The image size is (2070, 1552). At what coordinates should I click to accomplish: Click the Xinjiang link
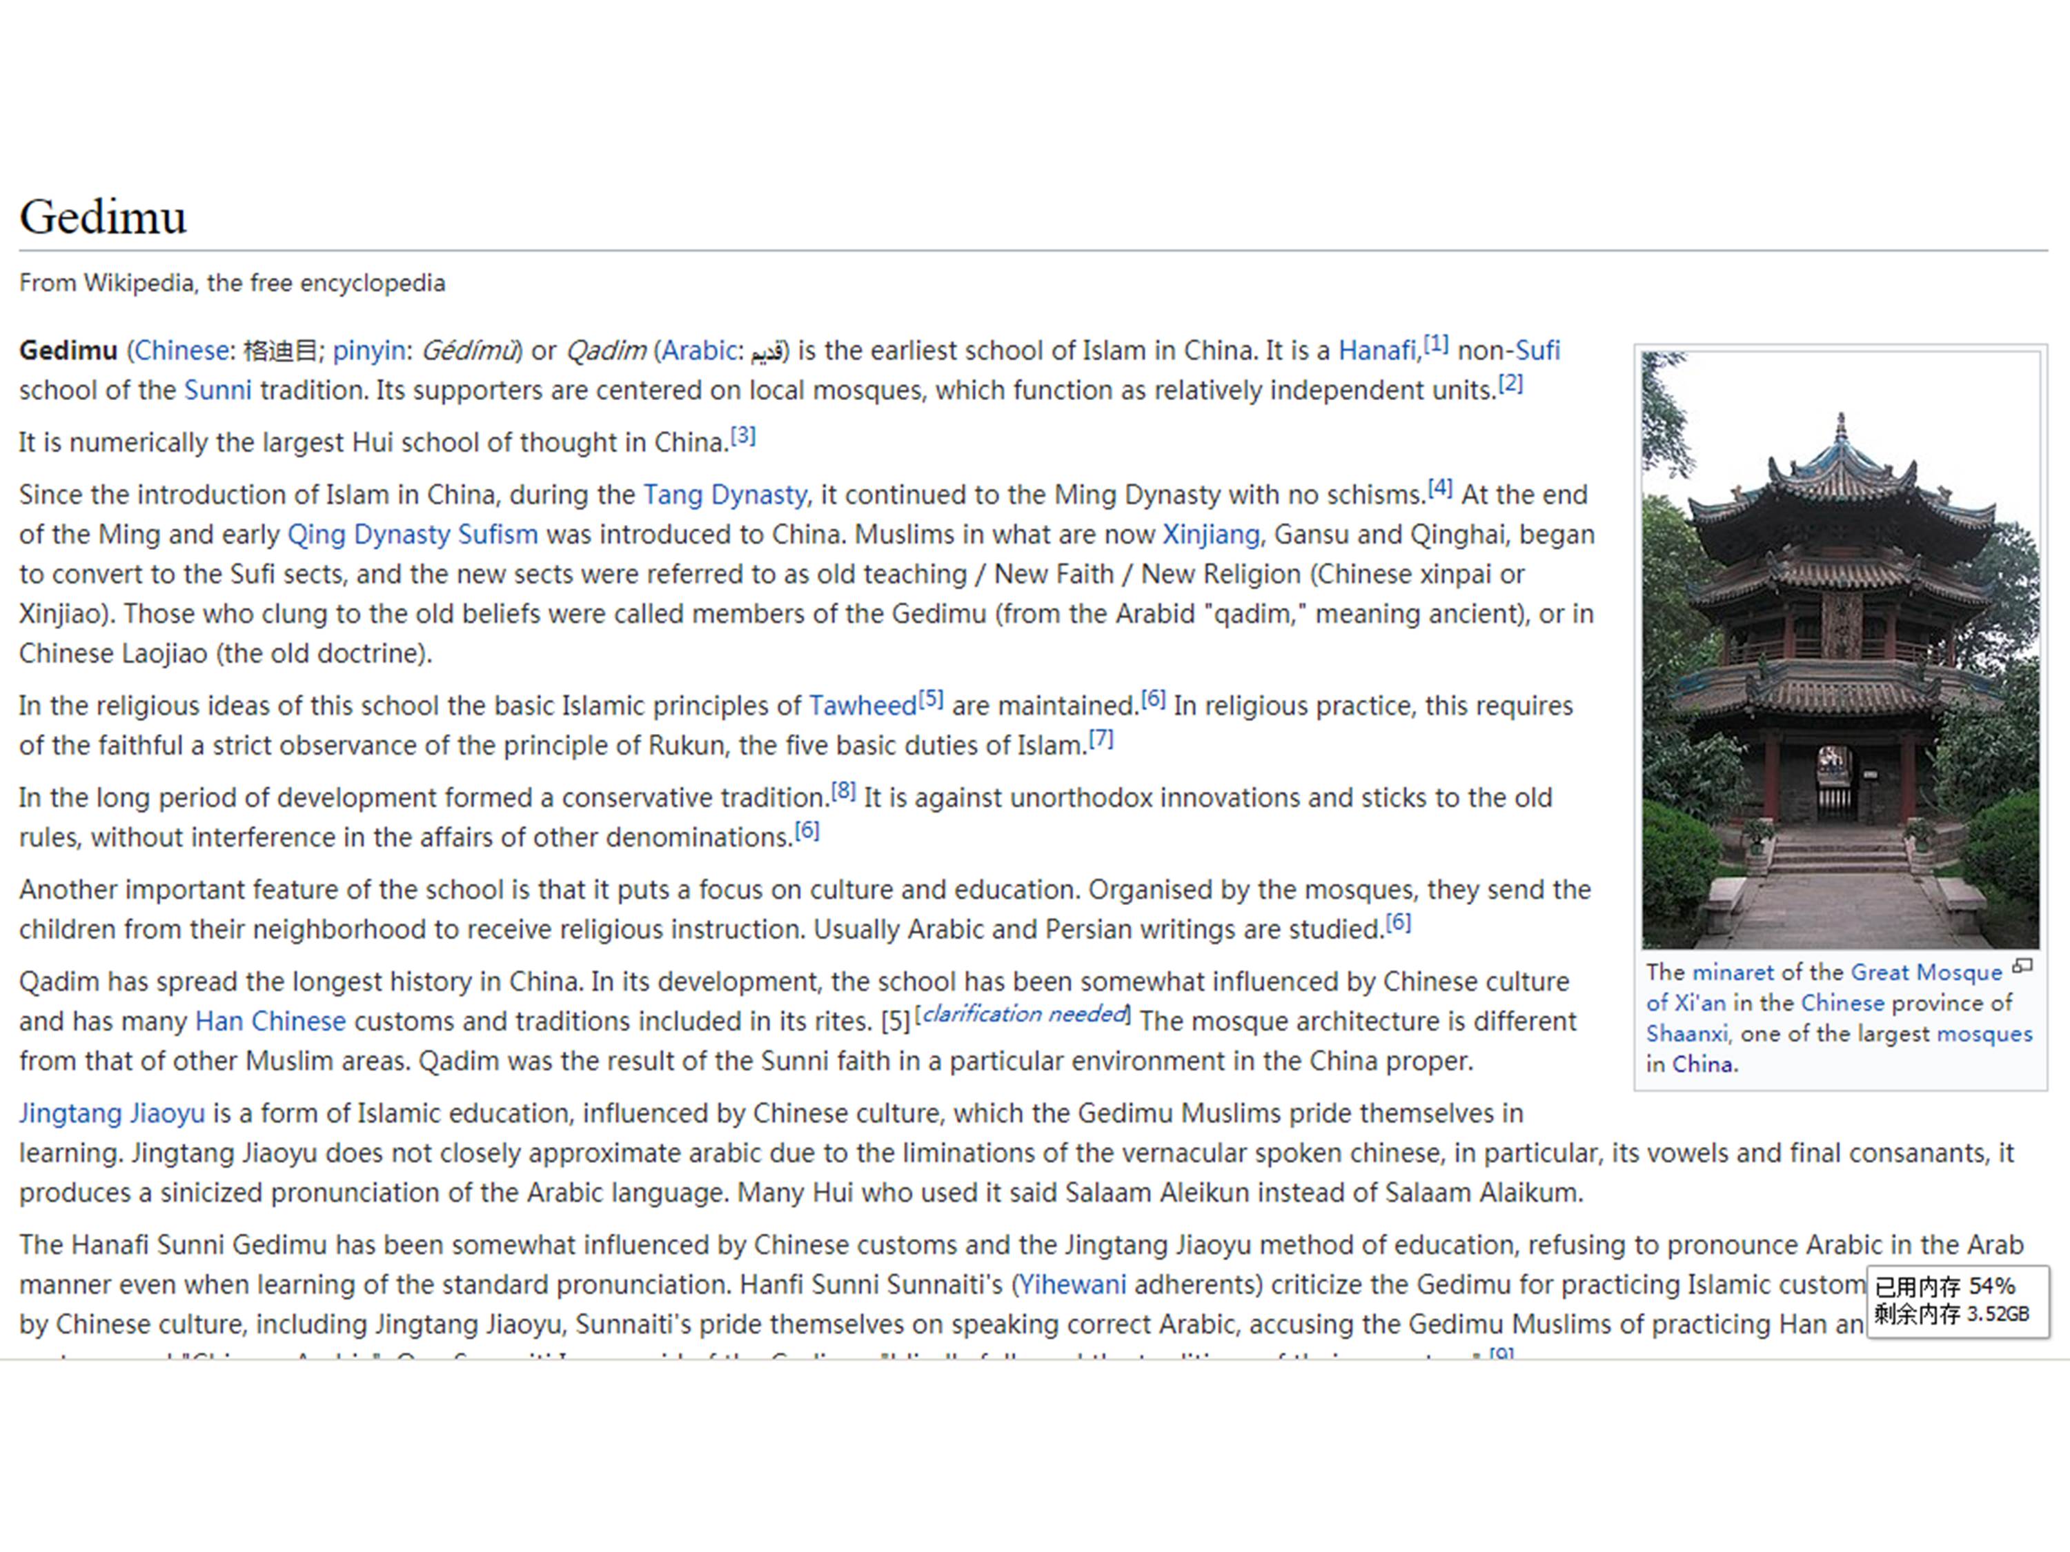click(1211, 534)
